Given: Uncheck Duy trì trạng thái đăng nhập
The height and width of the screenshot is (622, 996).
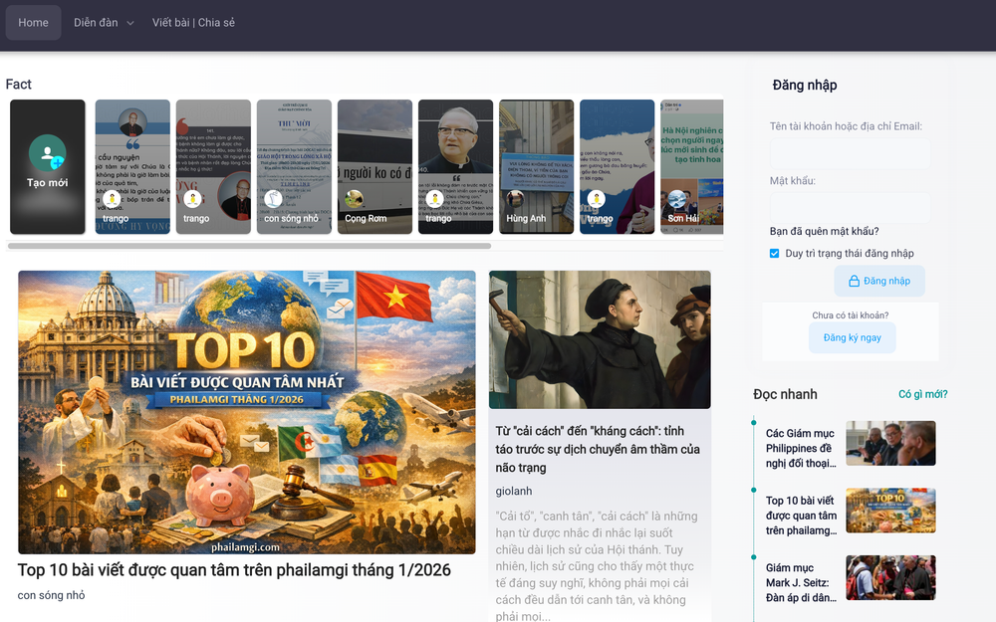Looking at the screenshot, I should pyautogui.click(x=775, y=254).
